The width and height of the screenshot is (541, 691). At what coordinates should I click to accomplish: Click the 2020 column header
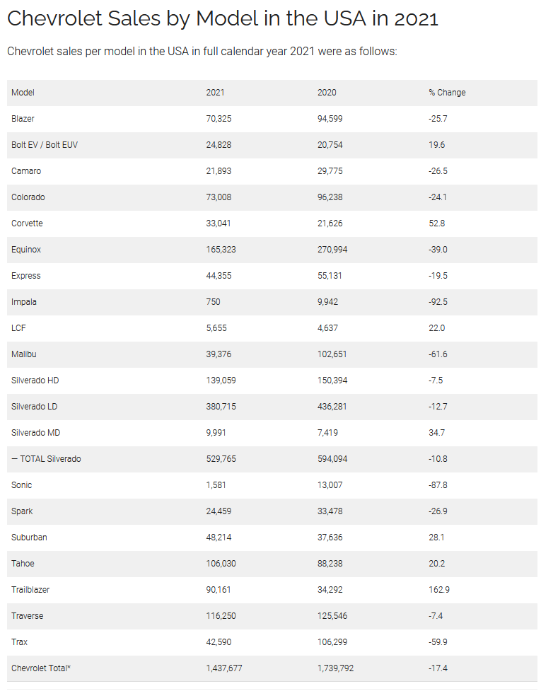click(327, 93)
